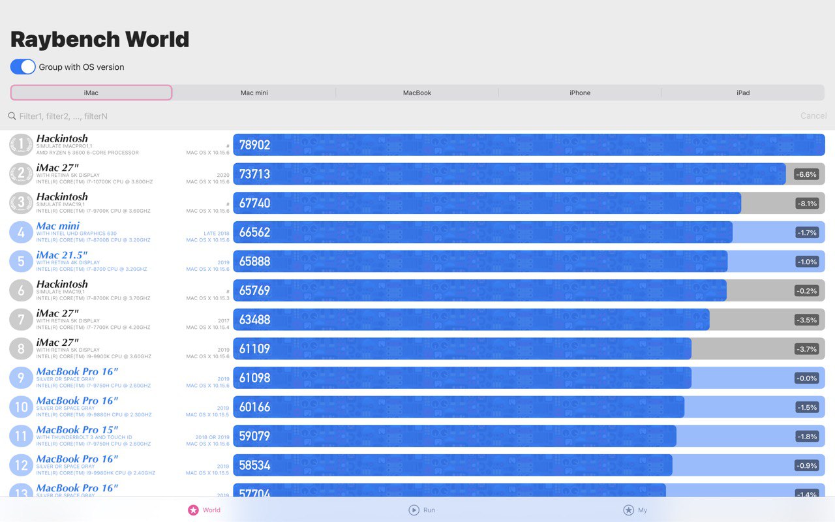Click the 67740 score bar
The height and width of the screenshot is (522, 835).
(x=487, y=203)
